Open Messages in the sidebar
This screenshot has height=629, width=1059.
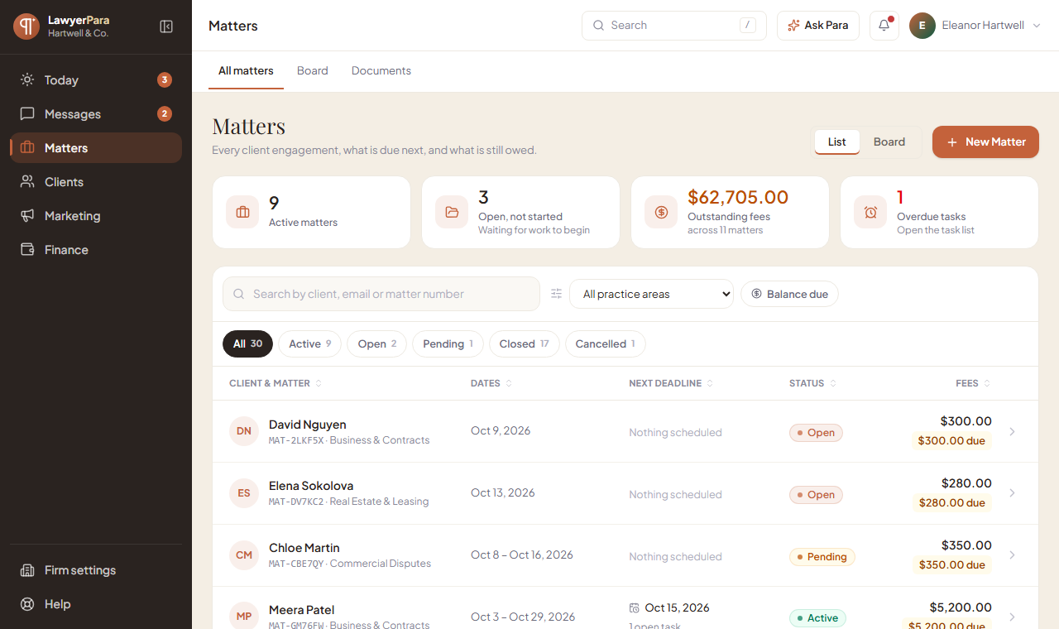tap(96, 114)
